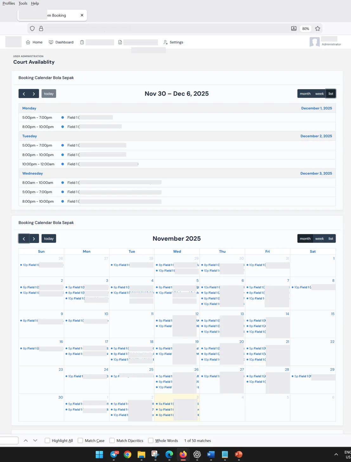Image resolution: width=351 pixels, height=462 pixels.
Task: Open the Help menu
Action: (x=35, y=3)
